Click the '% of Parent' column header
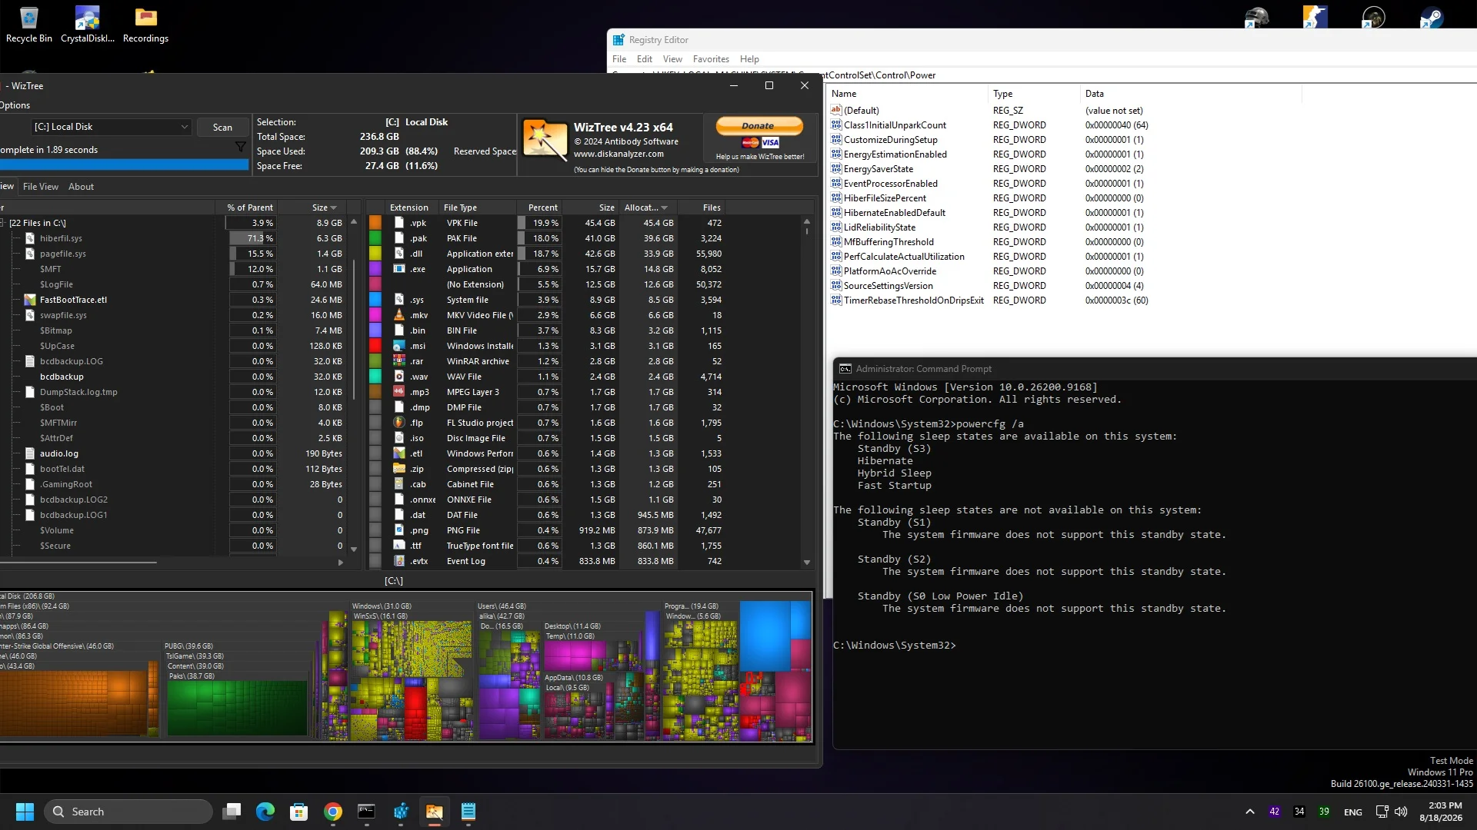 [x=249, y=207]
